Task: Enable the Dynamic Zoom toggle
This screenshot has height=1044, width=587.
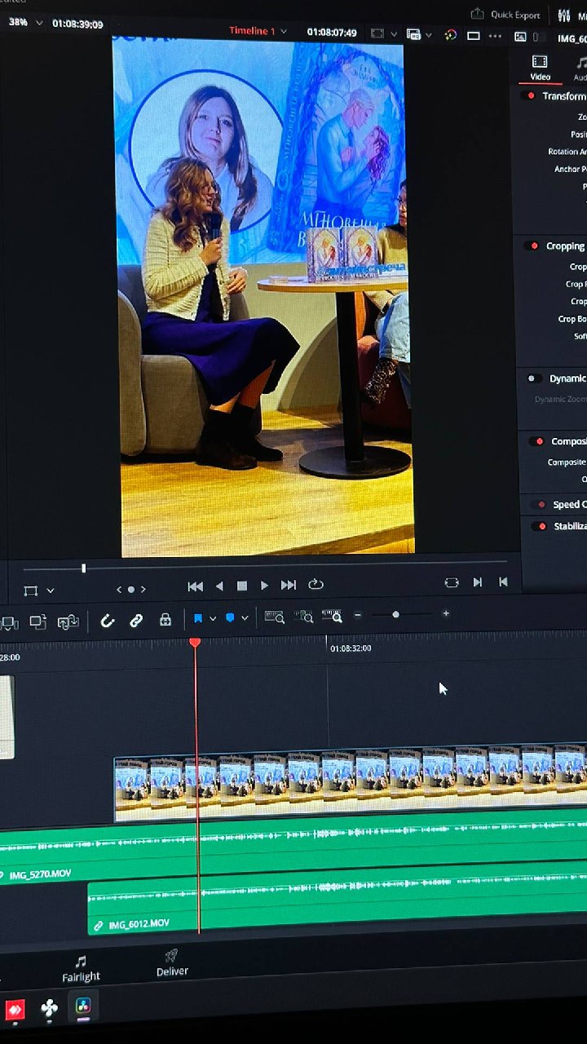Action: click(534, 378)
